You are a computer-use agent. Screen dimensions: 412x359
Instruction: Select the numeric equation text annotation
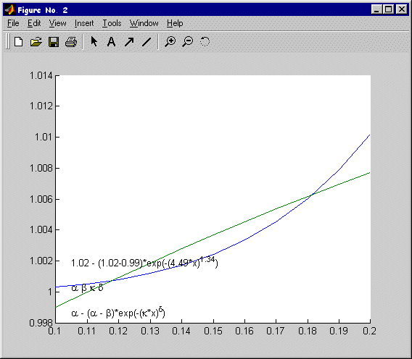(144, 263)
